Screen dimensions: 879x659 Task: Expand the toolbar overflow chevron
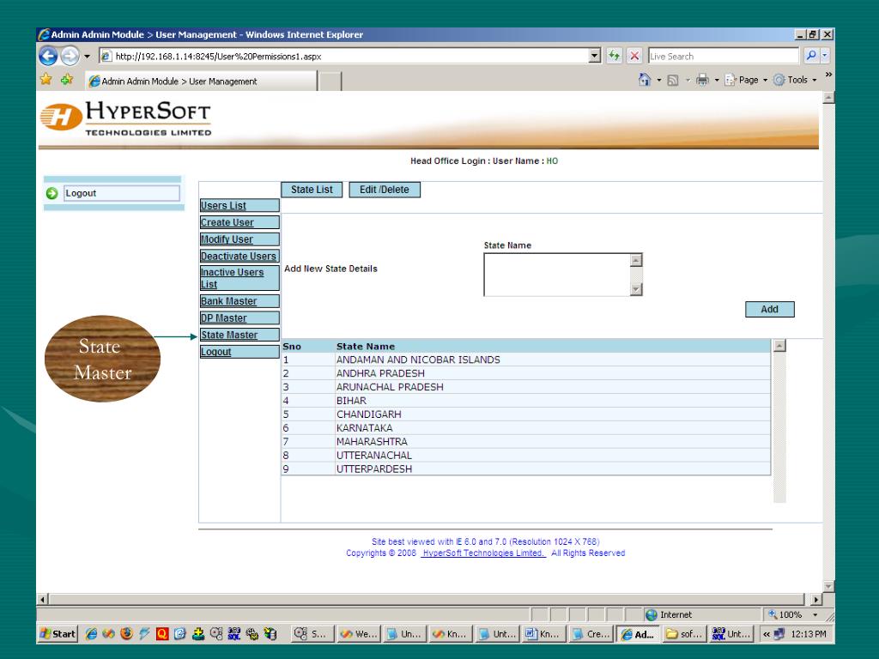click(828, 75)
